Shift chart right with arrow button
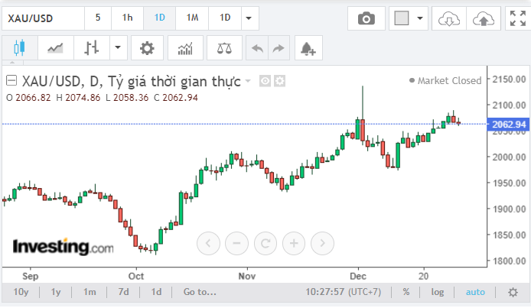The height and width of the screenshot is (308, 531). [322, 243]
